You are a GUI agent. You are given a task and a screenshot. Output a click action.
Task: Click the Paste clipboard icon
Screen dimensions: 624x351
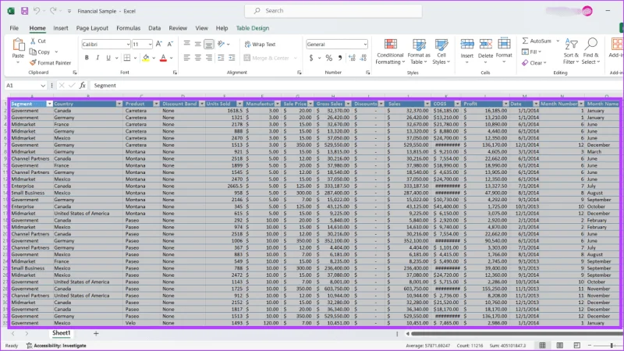(x=18, y=44)
